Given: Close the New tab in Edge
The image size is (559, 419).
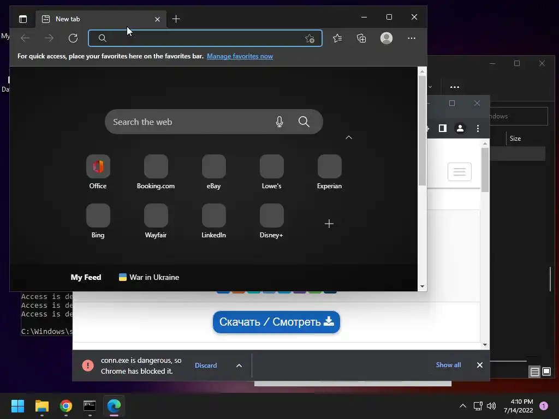Looking at the screenshot, I should point(157,19).
